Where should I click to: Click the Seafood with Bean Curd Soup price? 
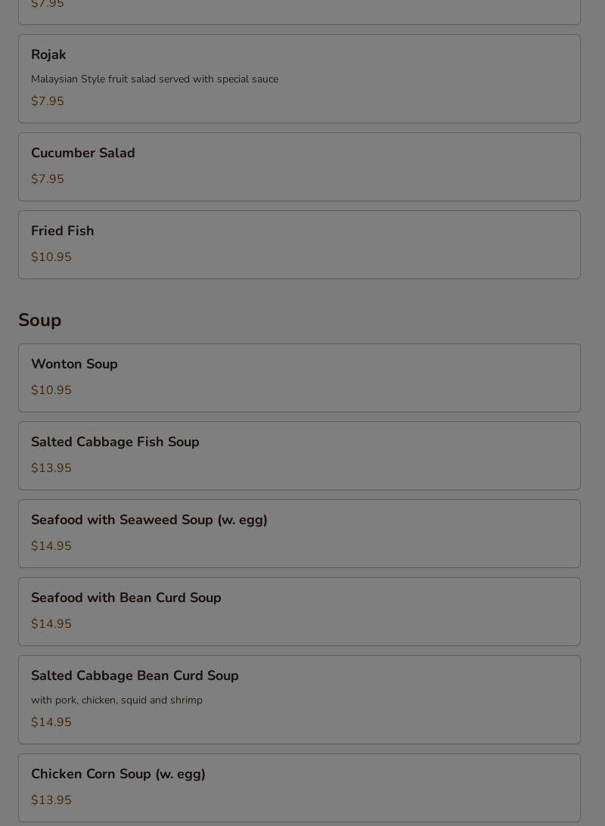click(51, 624)
